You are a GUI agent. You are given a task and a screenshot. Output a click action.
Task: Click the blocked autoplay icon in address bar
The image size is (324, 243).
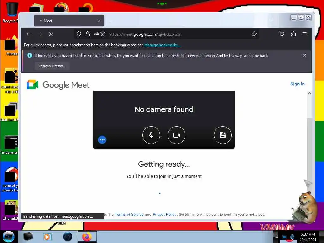point(103,34)
